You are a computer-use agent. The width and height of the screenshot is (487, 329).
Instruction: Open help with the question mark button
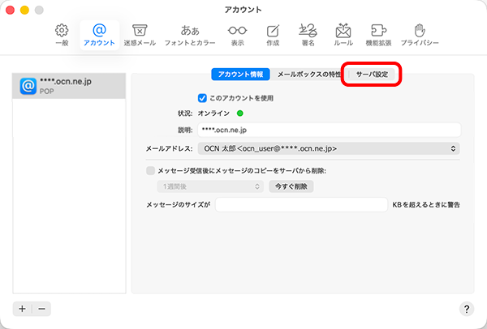(x=467, y=309)
